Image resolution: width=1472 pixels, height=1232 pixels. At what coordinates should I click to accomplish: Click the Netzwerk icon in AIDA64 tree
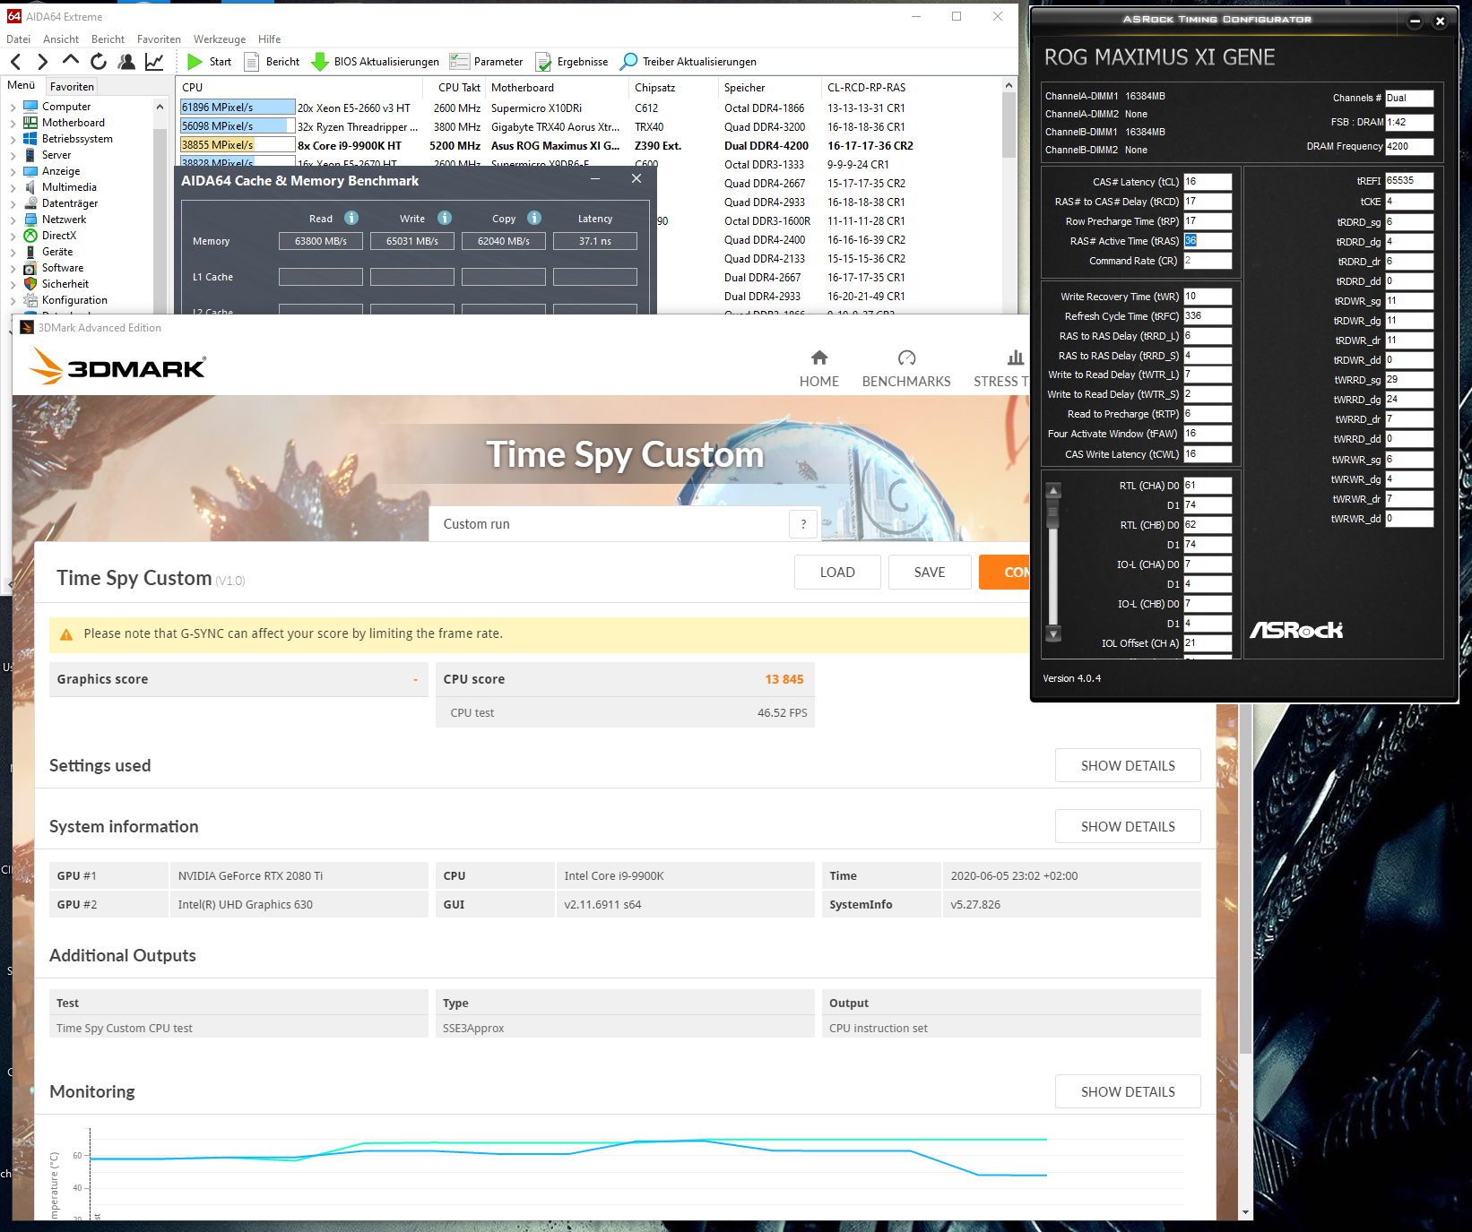(30, 220)
